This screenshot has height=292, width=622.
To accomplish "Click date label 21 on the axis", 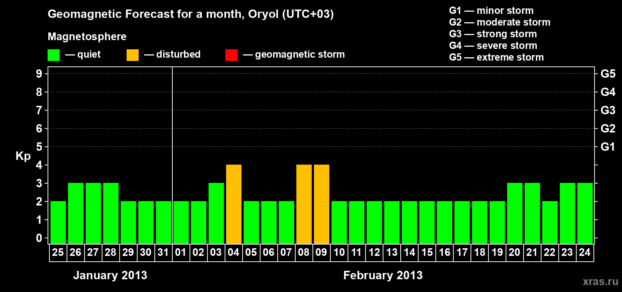I will [532, 252].
